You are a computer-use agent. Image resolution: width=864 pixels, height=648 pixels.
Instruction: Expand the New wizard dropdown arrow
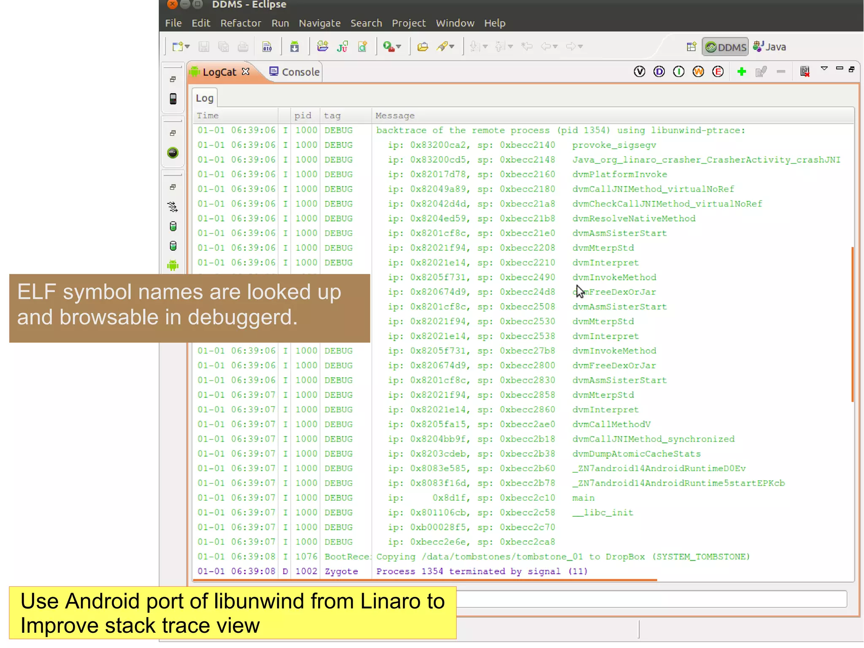[187, 46]
